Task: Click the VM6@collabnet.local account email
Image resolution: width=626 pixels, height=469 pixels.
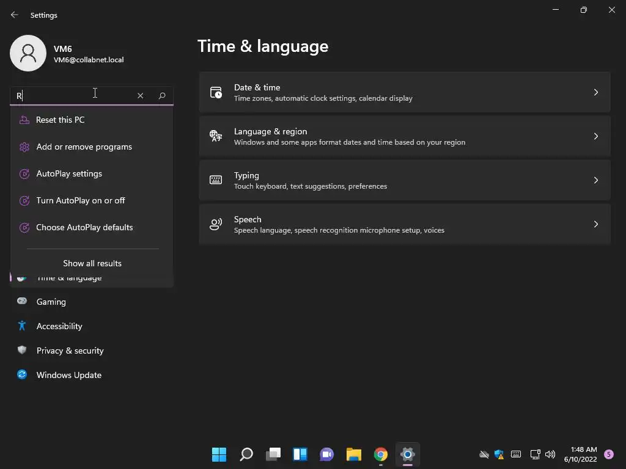Action: click(x=89, y=60)
